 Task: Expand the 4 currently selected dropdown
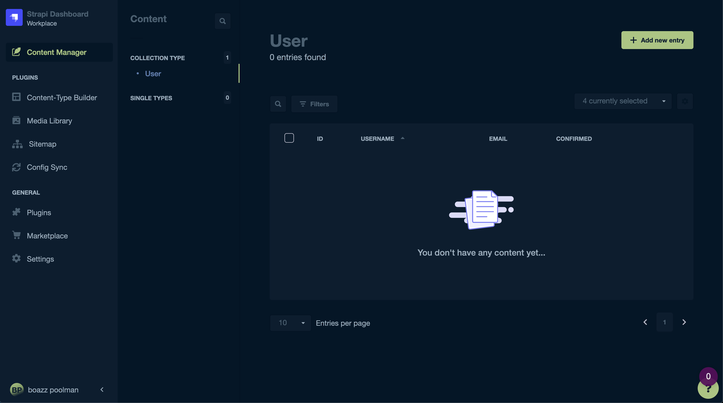point(623,101)
